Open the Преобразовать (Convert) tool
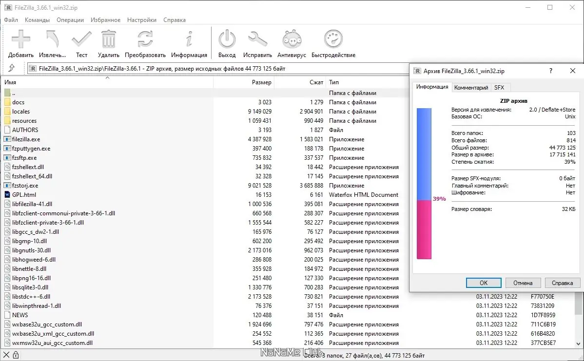Image resolution: width=584 pixels, height=361 pixels. [145, 39]
